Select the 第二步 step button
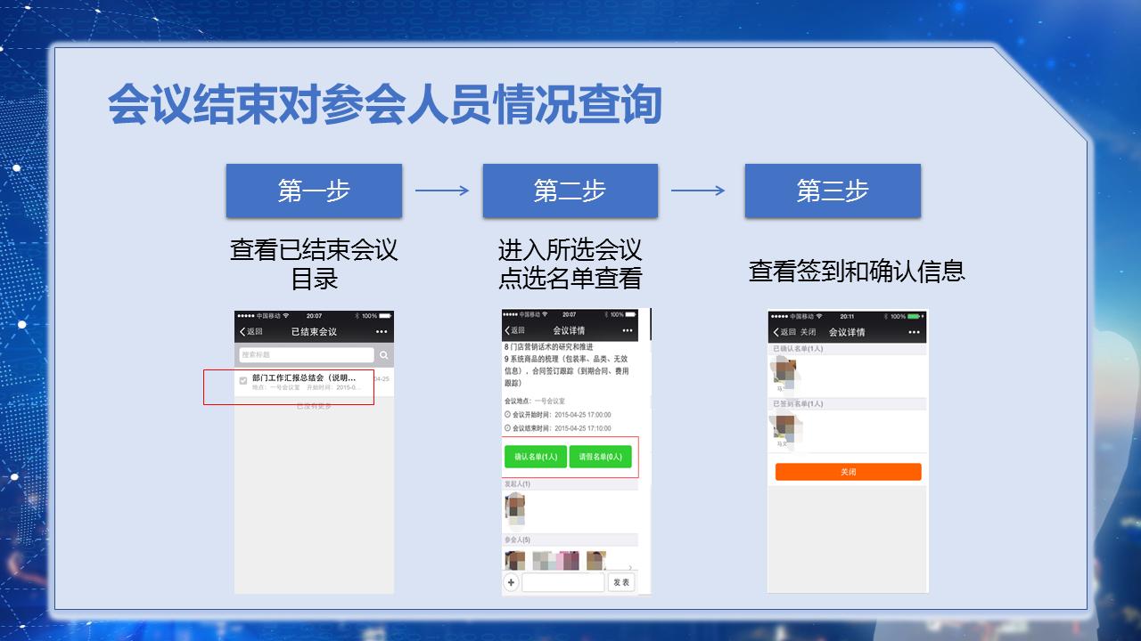Screen dimensions: 1141x641 (570, 190)
